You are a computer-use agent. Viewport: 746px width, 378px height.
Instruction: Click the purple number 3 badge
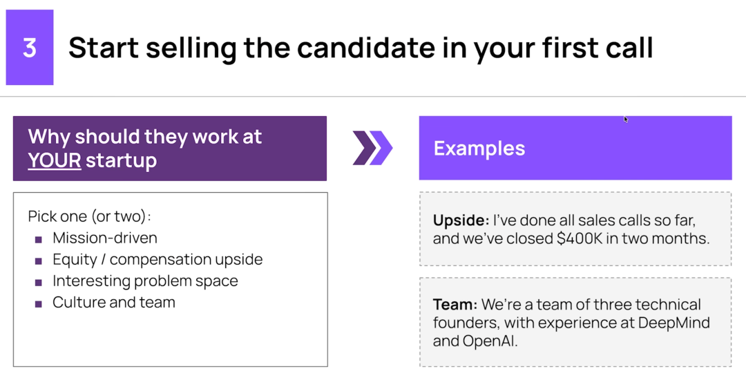30,48
